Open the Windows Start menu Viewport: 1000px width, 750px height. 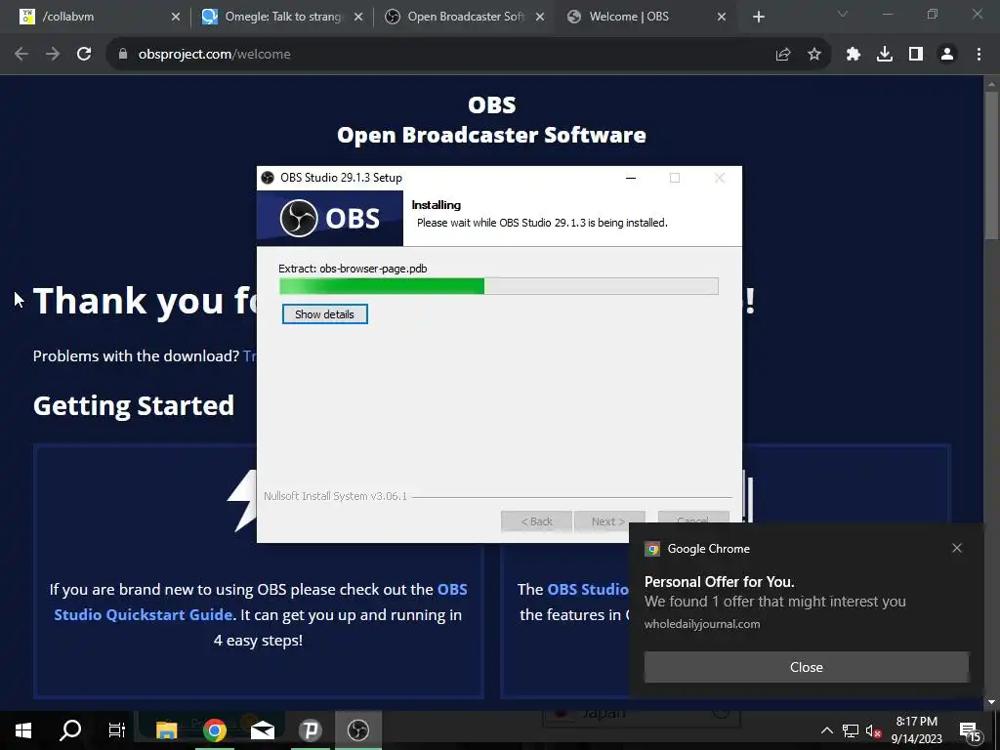pos(23,730)
